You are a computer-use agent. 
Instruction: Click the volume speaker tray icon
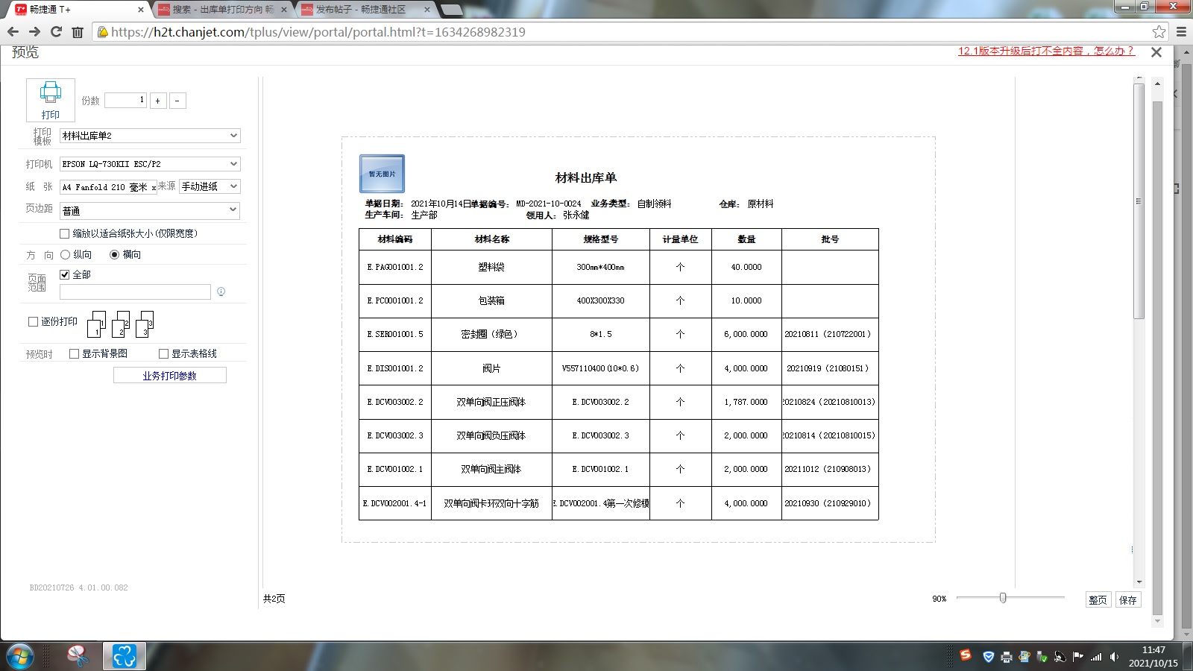1114,657
